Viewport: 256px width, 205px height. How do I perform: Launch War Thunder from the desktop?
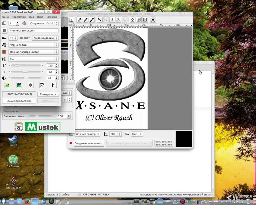(13, 183)
